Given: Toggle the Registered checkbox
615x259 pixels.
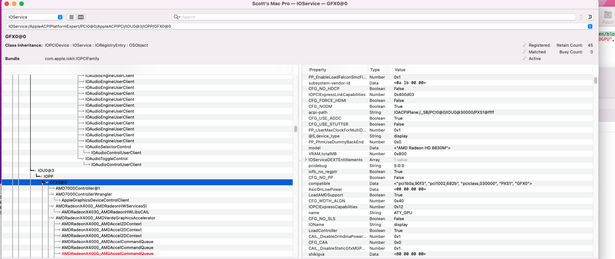Looking at the screenshot, I should click(524, 45).
